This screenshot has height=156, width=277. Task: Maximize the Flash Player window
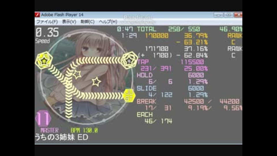[229, 15]
